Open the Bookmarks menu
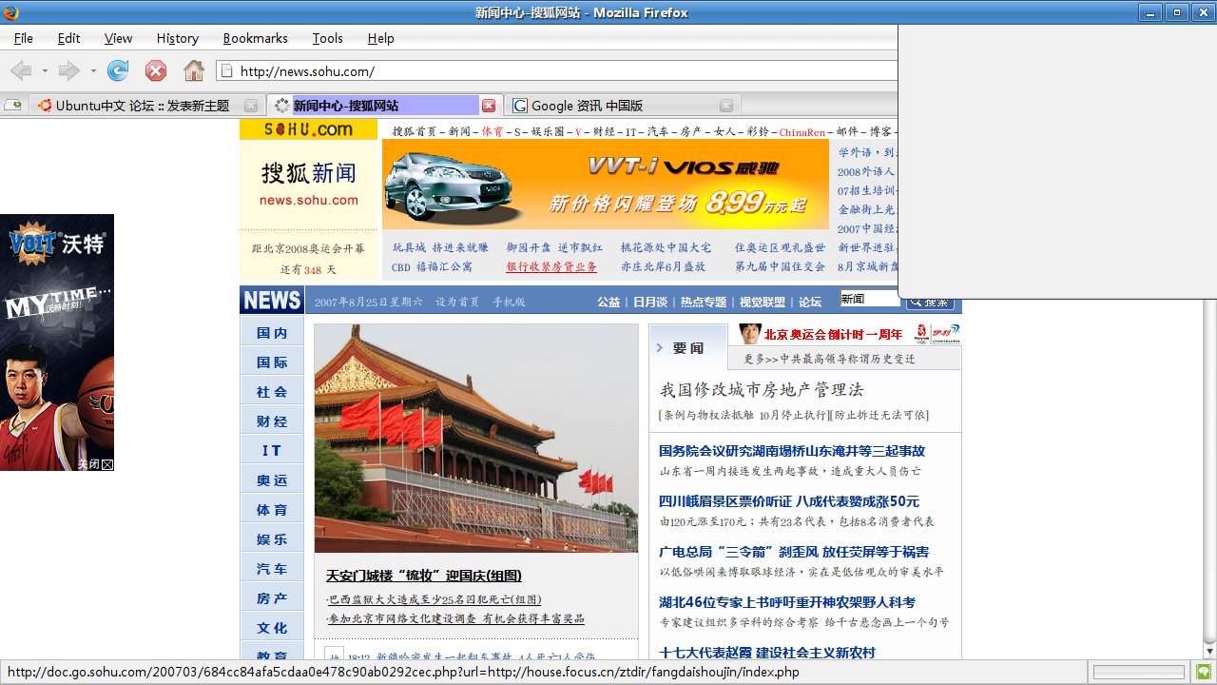Screen dimensions: 1217x685 tap(255, 38)
